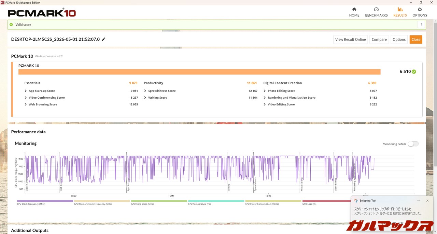The height and width of the screenshot is (234, 437).
Task: Click the Essentials heading
Action: [32, 83]
